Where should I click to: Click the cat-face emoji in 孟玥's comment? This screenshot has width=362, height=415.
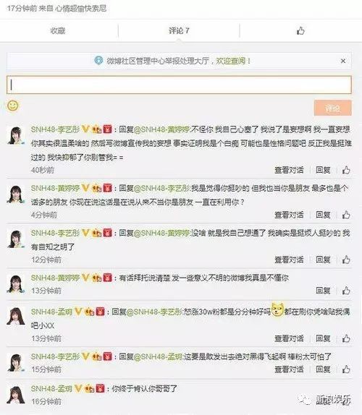point(277,310)
